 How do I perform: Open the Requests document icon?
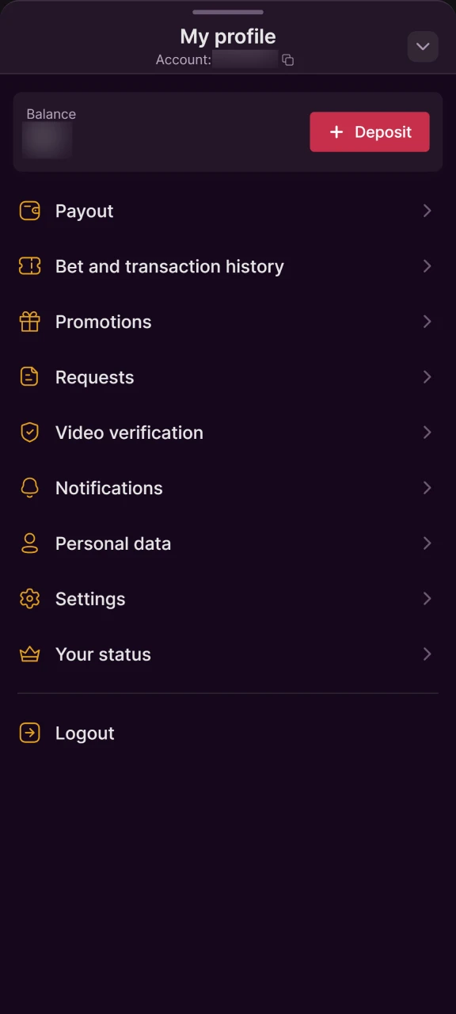pos(29,377)
